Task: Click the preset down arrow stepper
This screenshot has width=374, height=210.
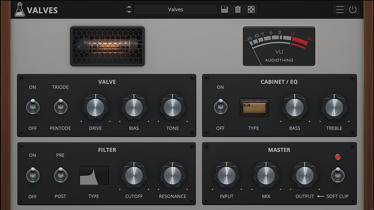Action: pyautogui.click(x=129, y=12)
